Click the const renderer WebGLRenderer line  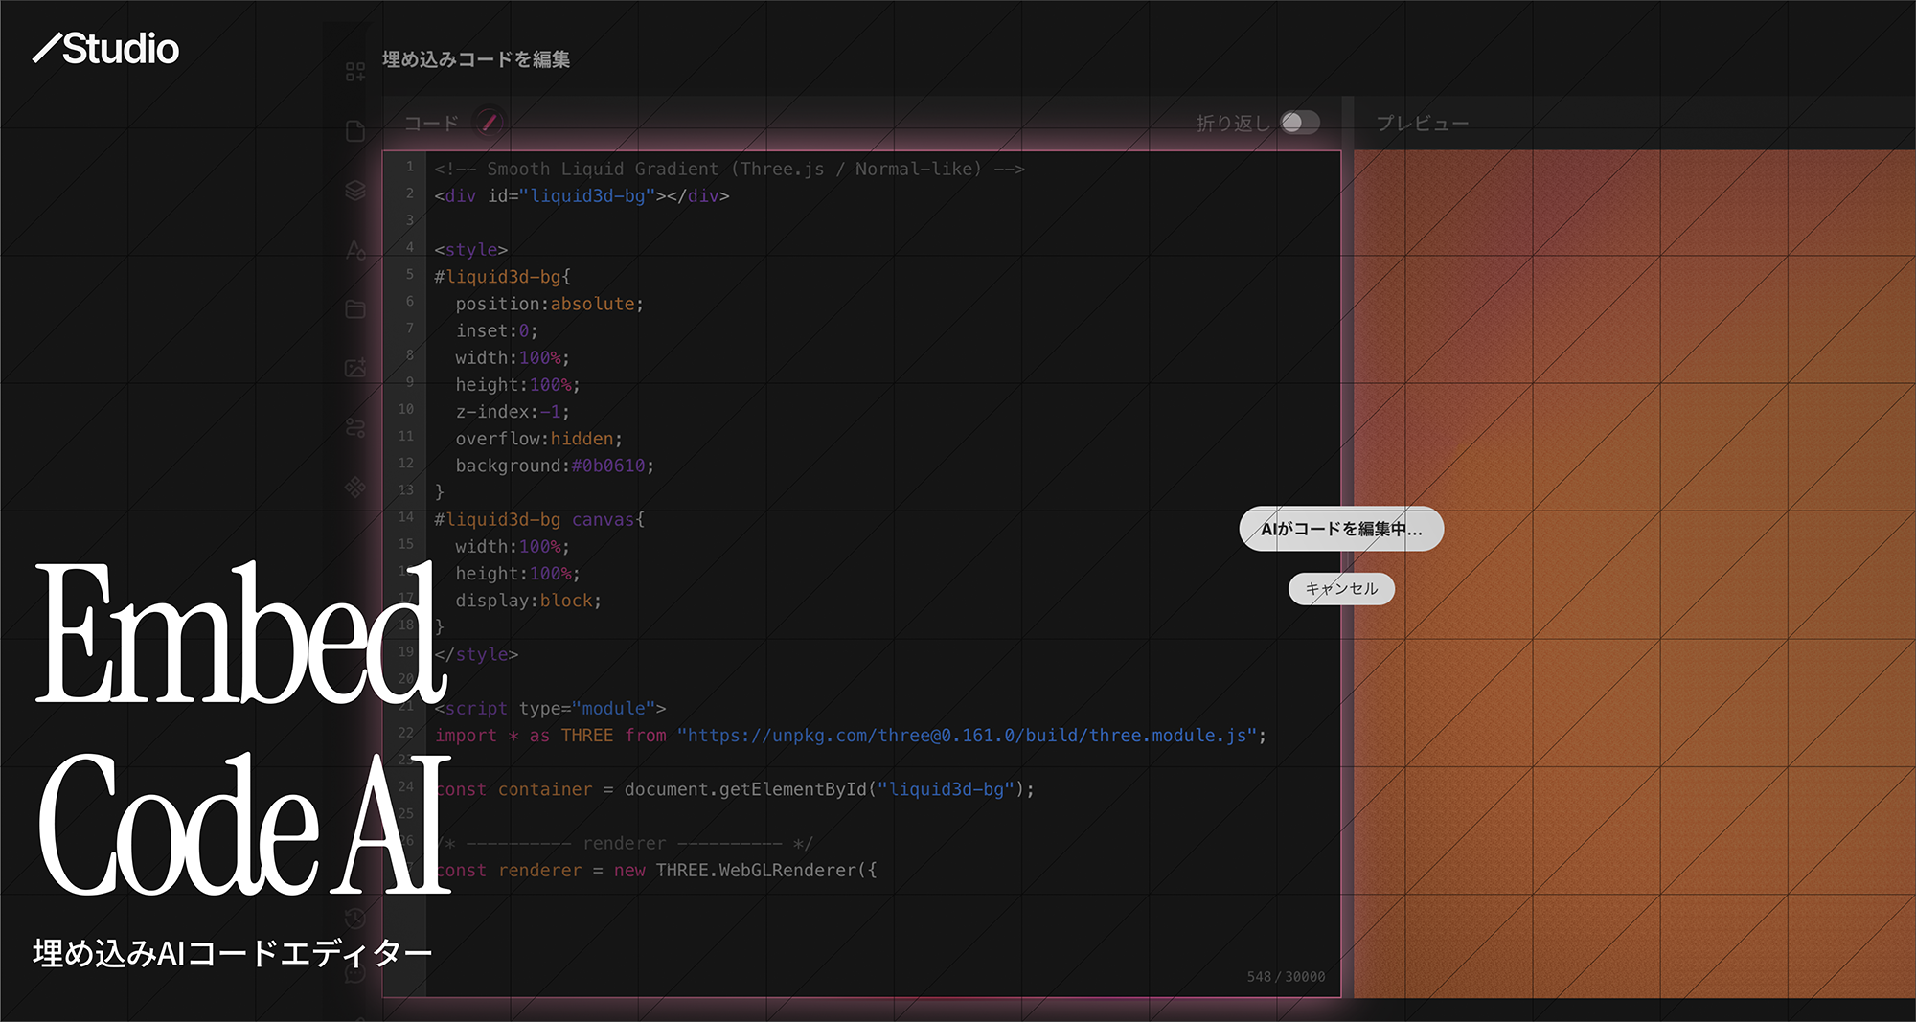(x=655, y=870)
